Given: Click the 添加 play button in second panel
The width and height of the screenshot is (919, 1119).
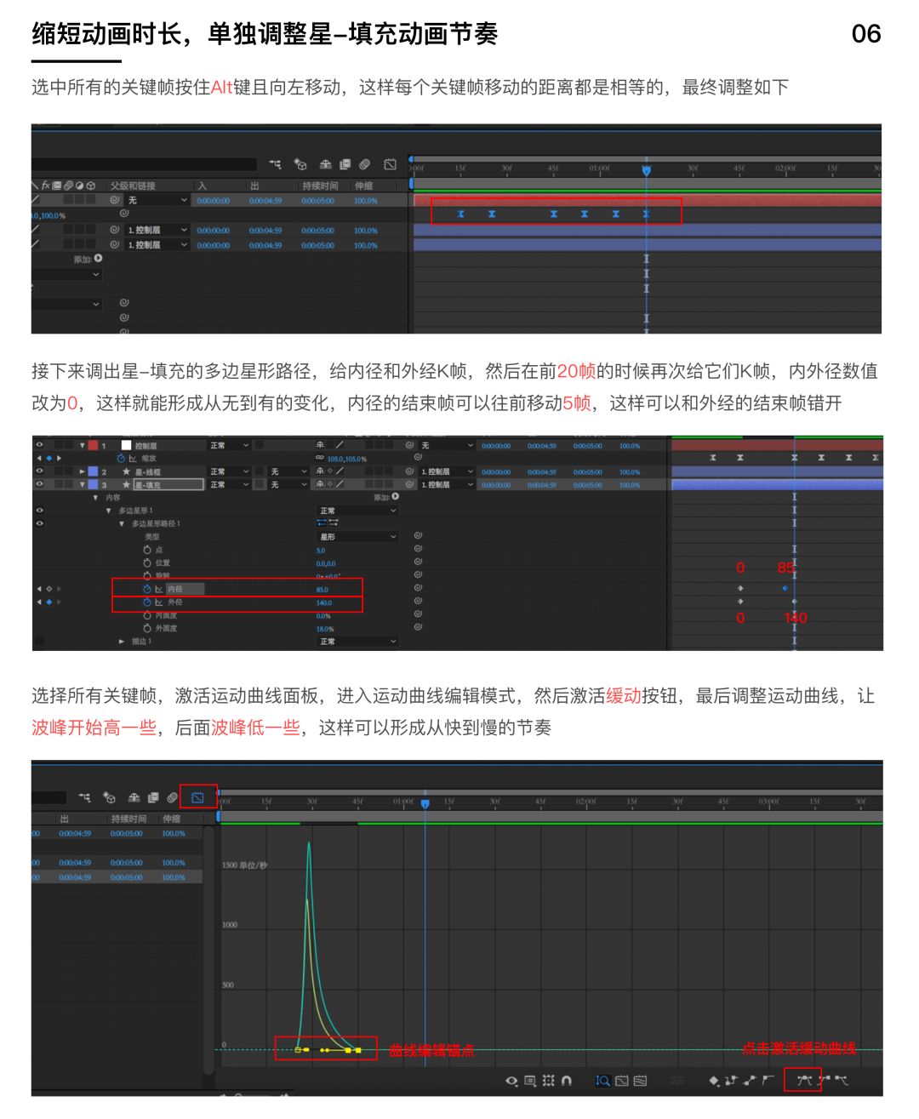Looking at the screenshot, I should 395,497.
